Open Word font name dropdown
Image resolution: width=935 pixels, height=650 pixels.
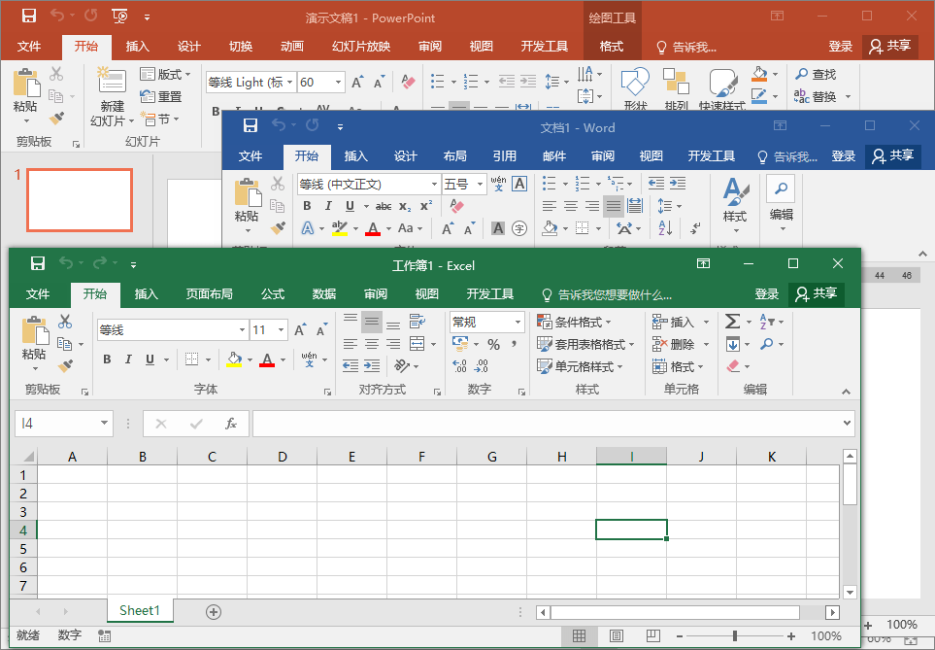(434, 184)
